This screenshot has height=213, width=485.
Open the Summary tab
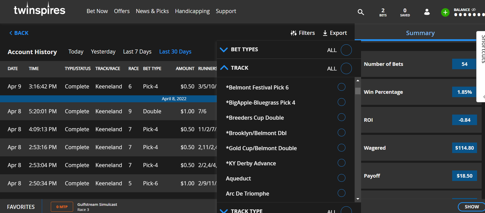tap(420, 33)
